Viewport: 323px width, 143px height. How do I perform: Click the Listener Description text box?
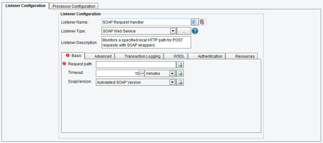tap(146, 42)
